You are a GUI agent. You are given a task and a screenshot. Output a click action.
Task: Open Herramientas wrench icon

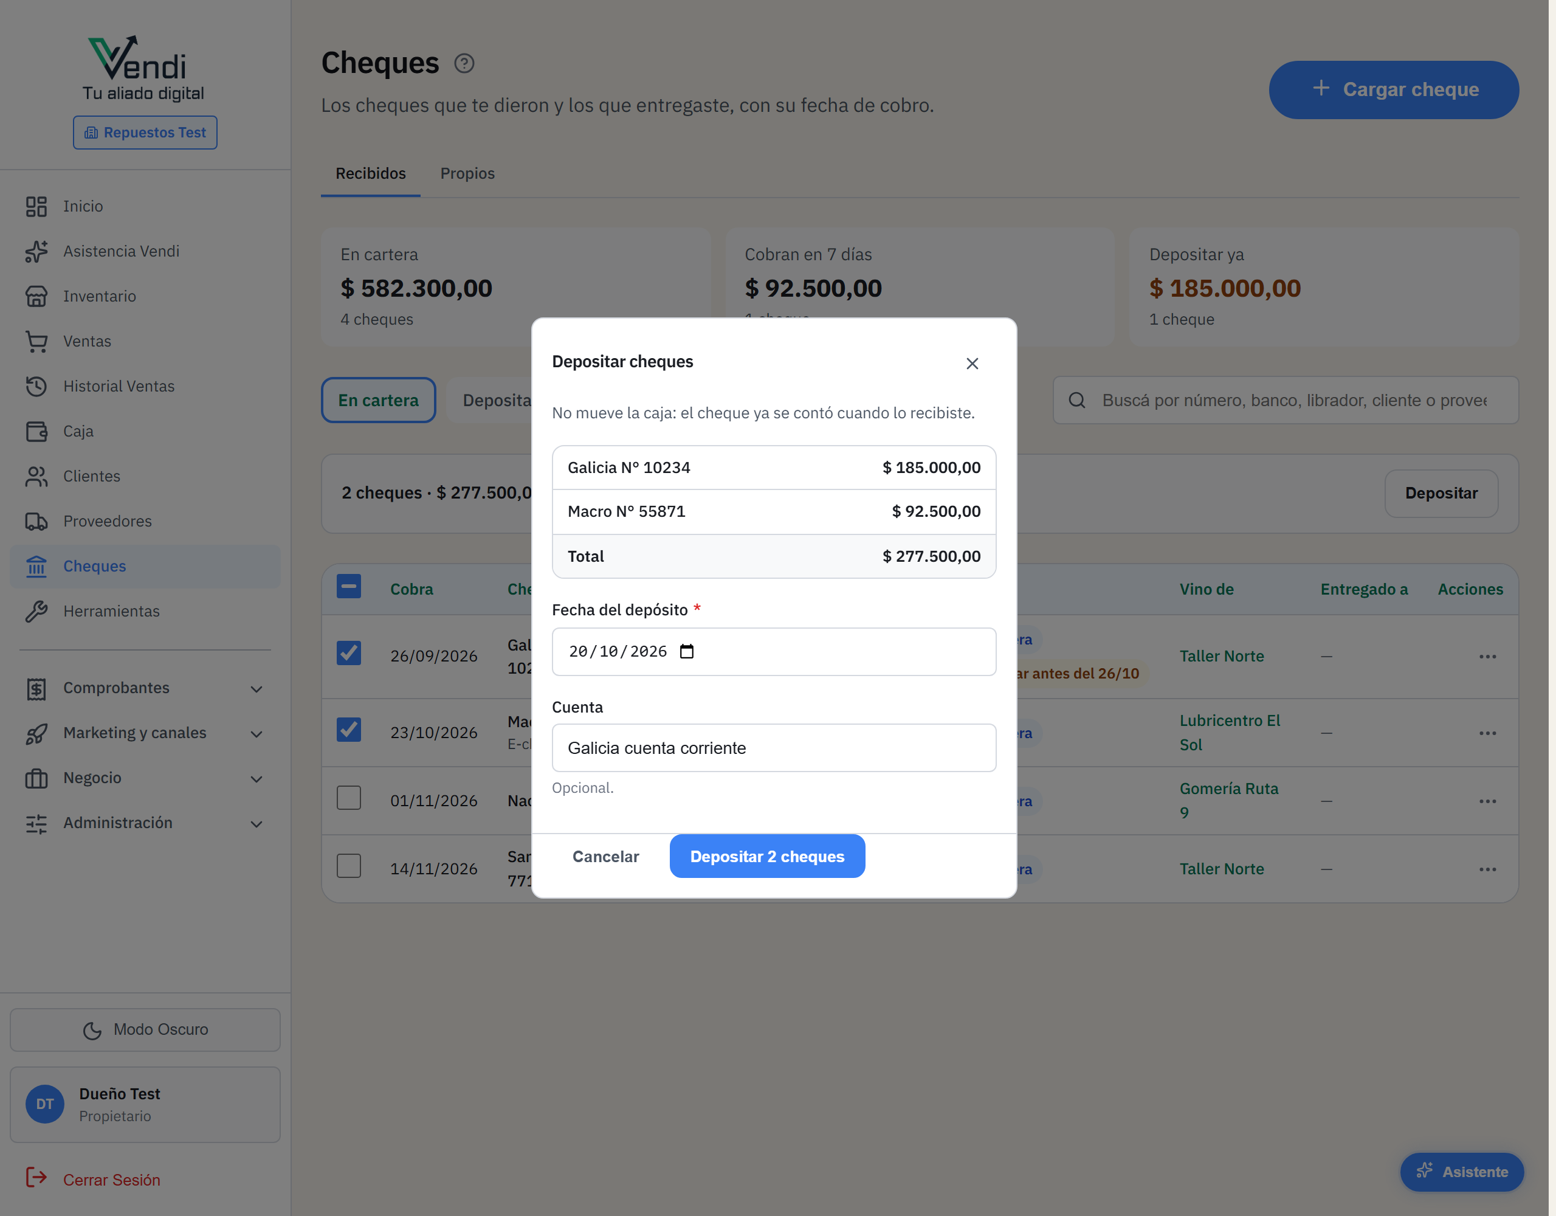pos(36,612)
